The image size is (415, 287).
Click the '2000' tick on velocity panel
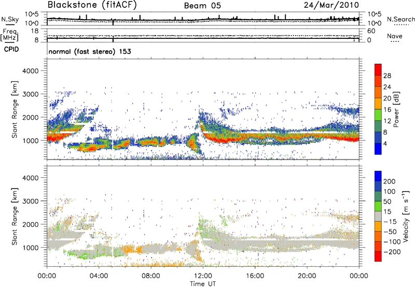30,224
